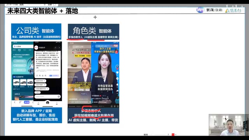The width and height of the screenshot is (249, 140).
Task: Adjust the slider in the bottom annotation bar
Action: coord(158,135)
